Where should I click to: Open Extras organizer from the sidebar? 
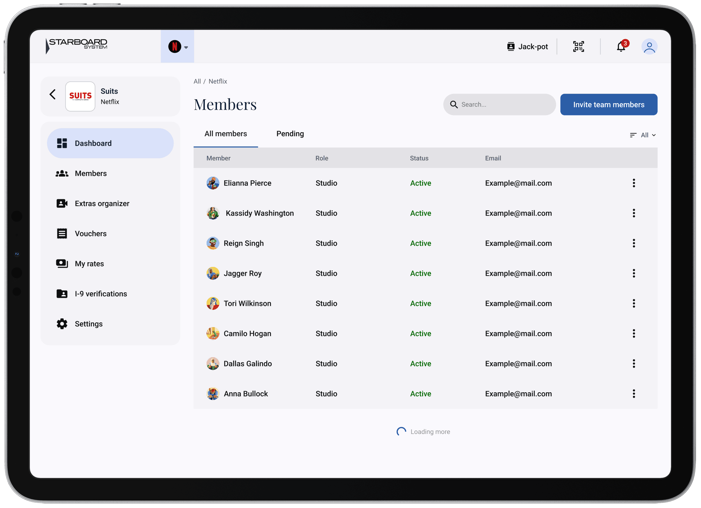[102, 203]
